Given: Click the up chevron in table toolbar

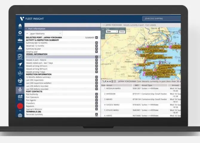Looking at the screenshot, I should point(108,81).
